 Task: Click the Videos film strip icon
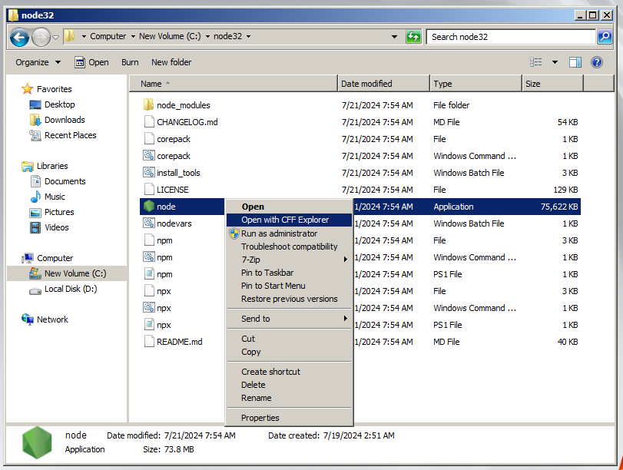click(x=35, y=227)
